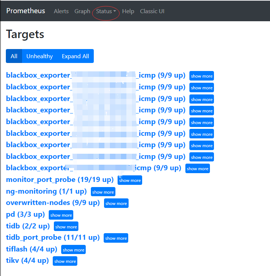Image resolution: width=270 pixels, height=276 pixels.
Task: Open monitor_port_probe (19/19 up) link
Action: (x=60, y=180)
